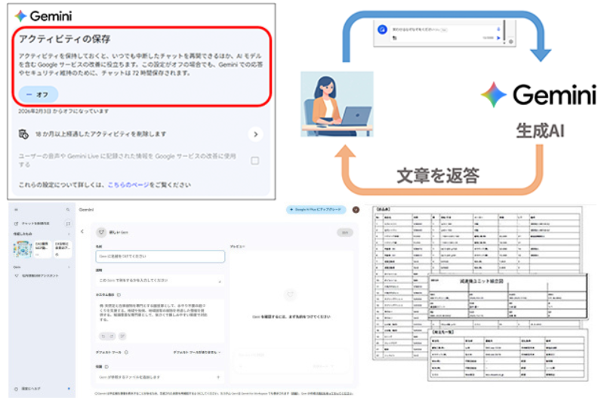Click the blue round icon beside prompt box
The image size is (604, 400).
point(382,29)
